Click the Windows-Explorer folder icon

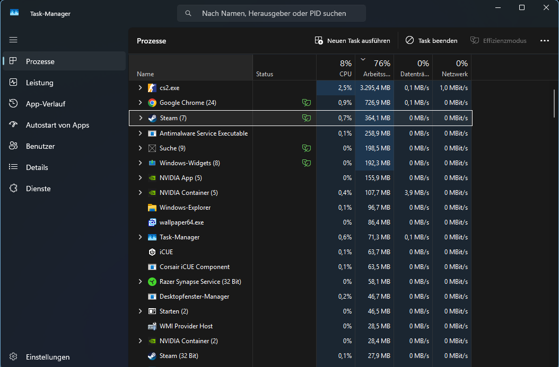tap(152, 208)
